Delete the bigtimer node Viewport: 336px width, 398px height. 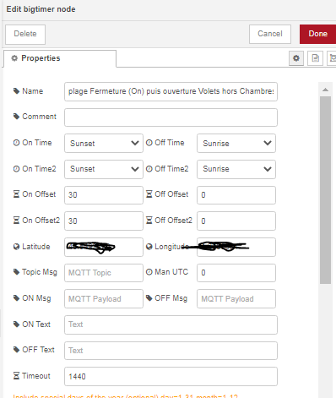pyautogui.click(x=25, y=34)
